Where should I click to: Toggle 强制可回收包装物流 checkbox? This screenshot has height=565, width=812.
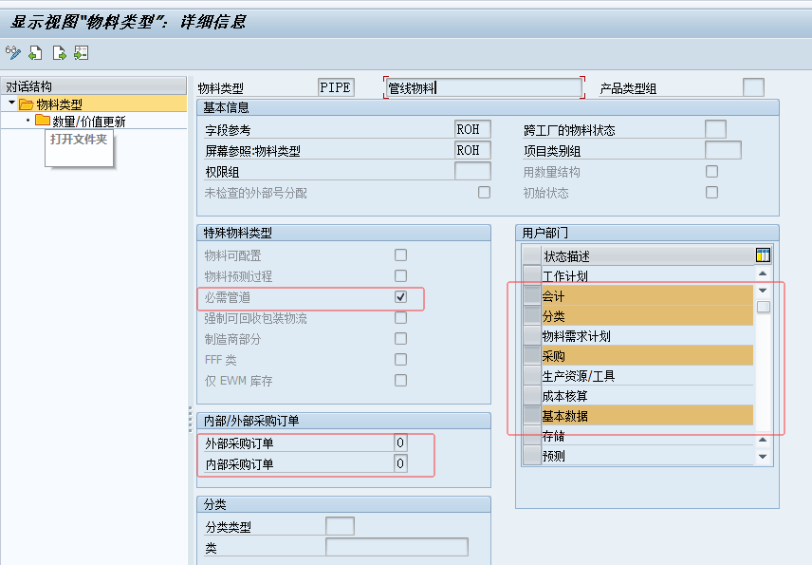pyautogui.click(x=400, y=318)
